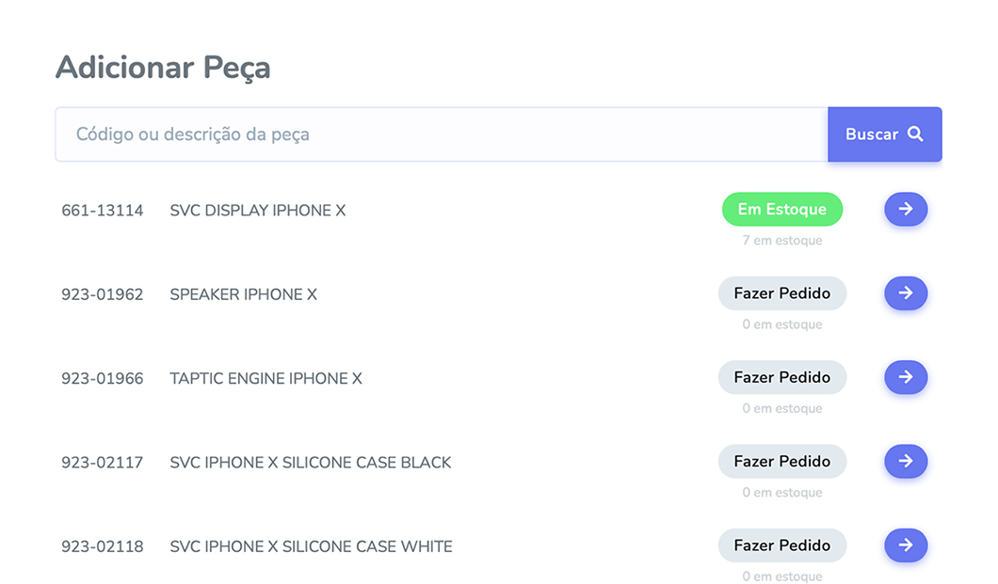Click the green Em Estoque badge
The width and height of the screenshot is (998, 584).
pyautogui.click(x=781, y=210)
